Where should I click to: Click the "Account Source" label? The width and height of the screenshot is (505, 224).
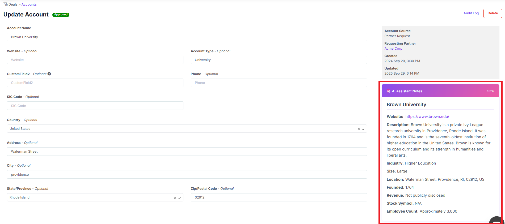coord(397,31)
